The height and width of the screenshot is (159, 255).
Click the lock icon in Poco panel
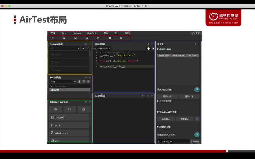(x=79, y=82)
